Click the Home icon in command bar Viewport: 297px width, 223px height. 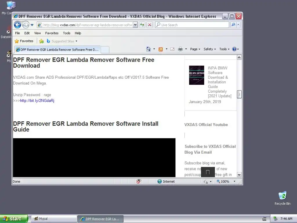coord(148,49)
